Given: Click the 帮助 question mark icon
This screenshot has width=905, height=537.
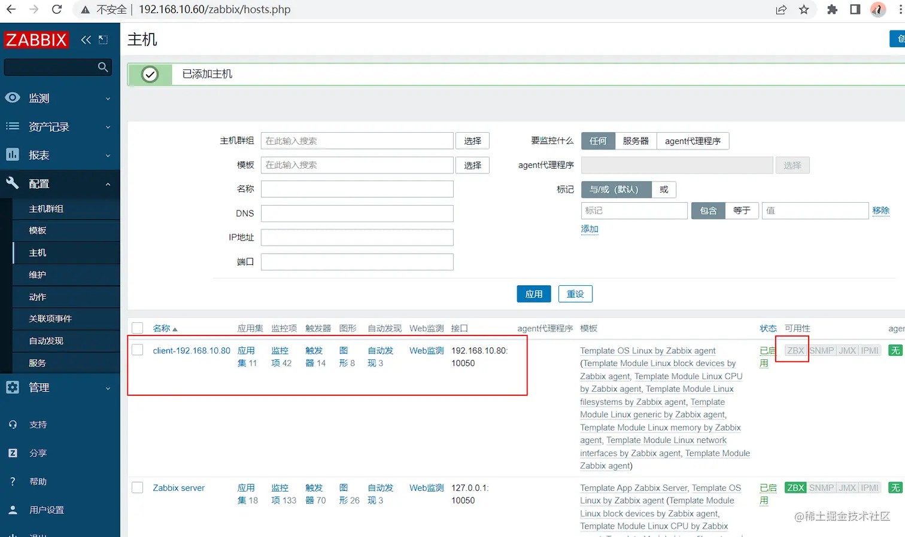Looking at the screenshot, I should pos(13,481).
